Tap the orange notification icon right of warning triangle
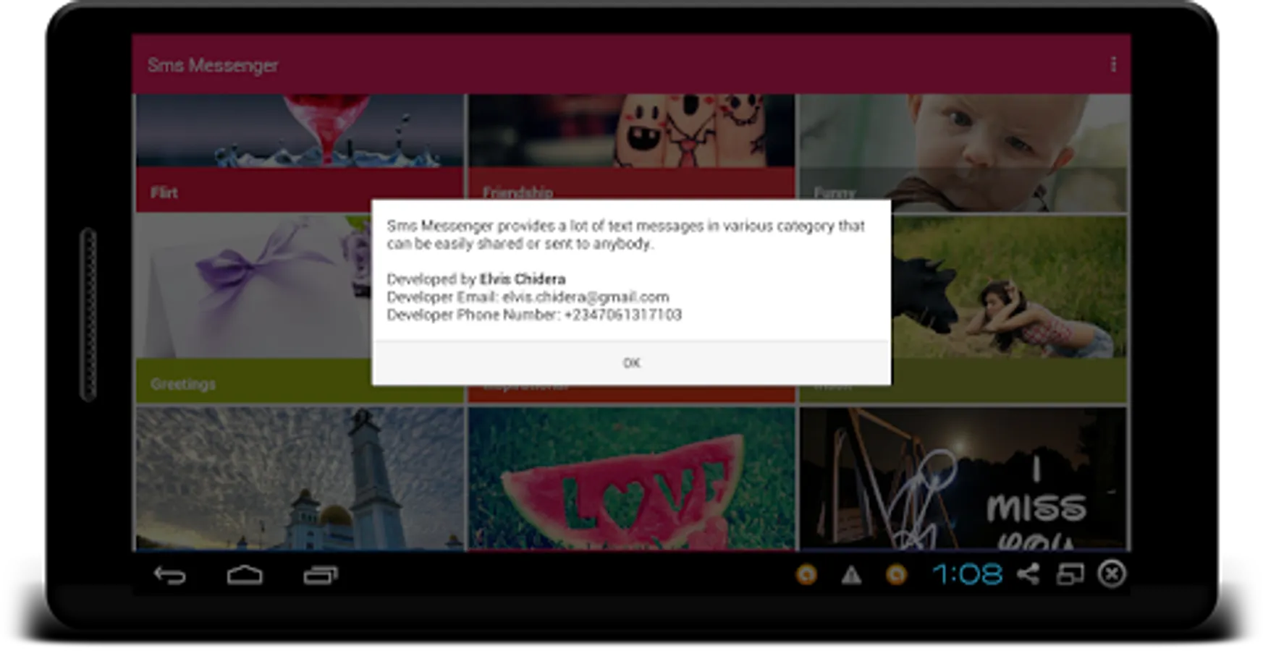This screenshot has height=651, width=1263. 896,575
